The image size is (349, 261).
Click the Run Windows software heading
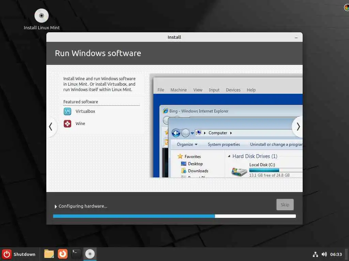(98, 53)
